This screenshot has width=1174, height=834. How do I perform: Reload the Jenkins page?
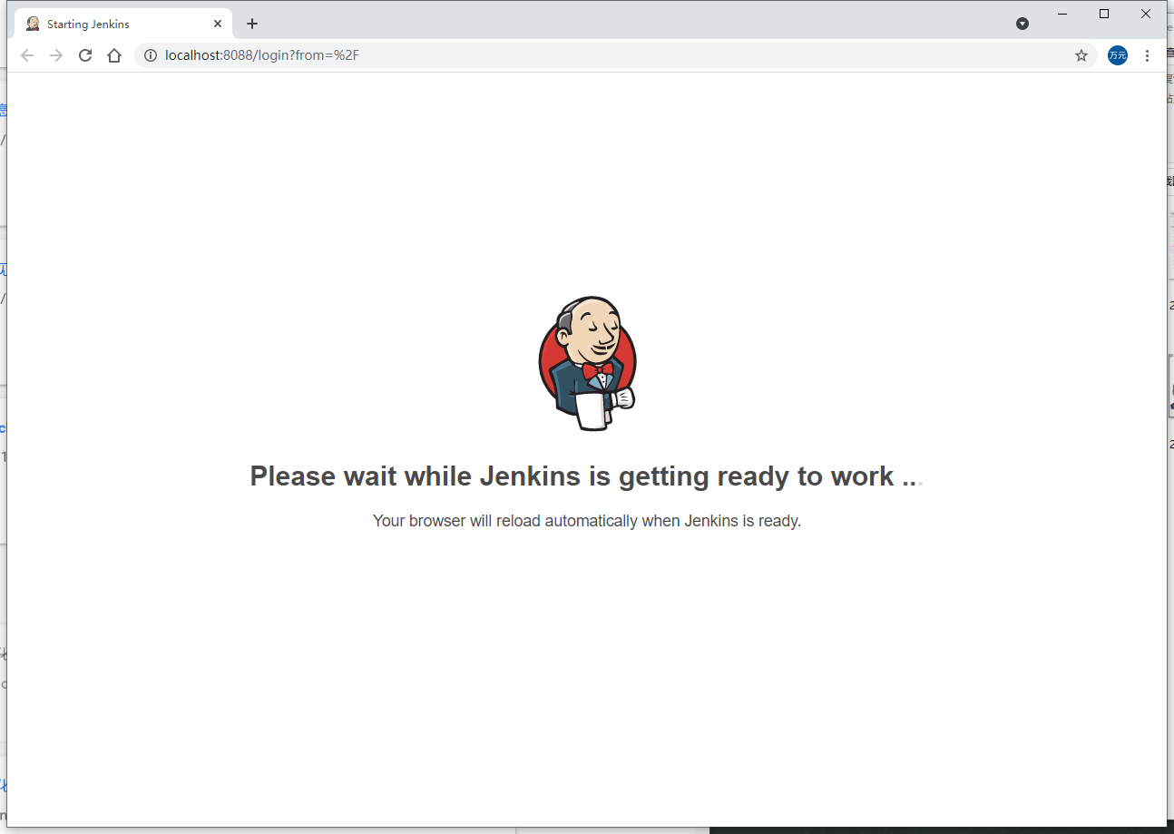tap(85, 55)
